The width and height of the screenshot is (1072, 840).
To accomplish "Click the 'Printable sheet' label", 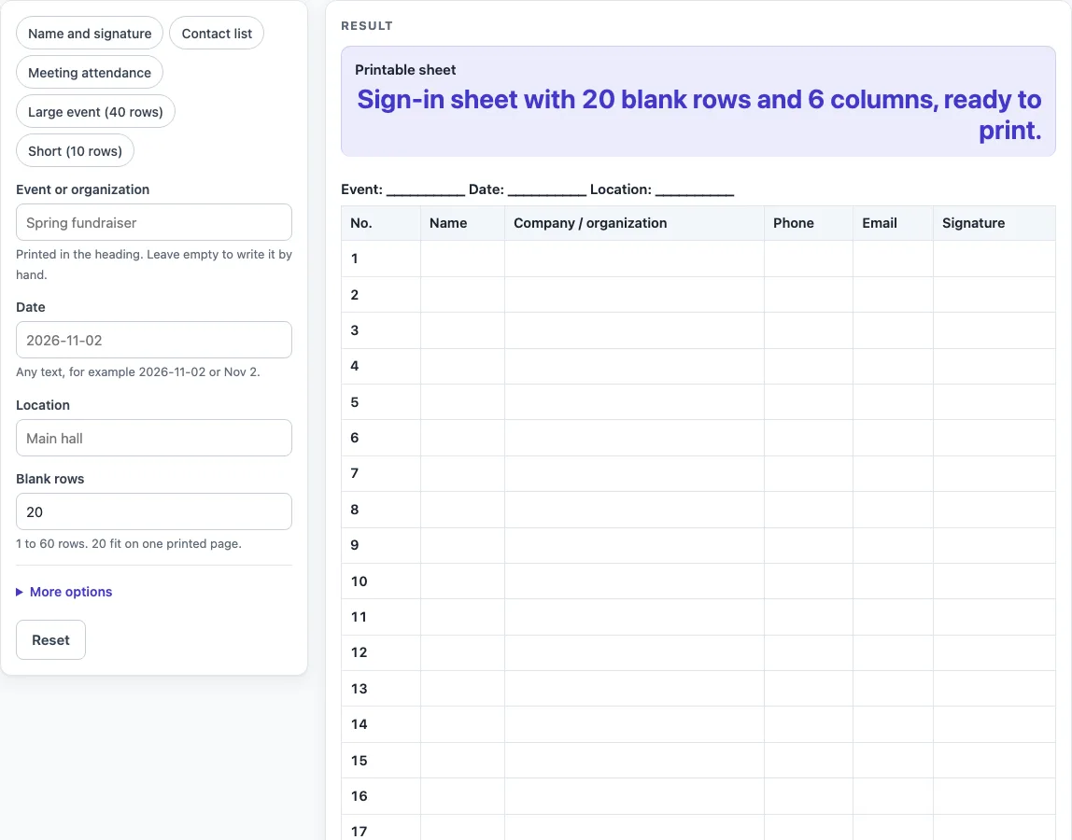I will tap(405, 70).
